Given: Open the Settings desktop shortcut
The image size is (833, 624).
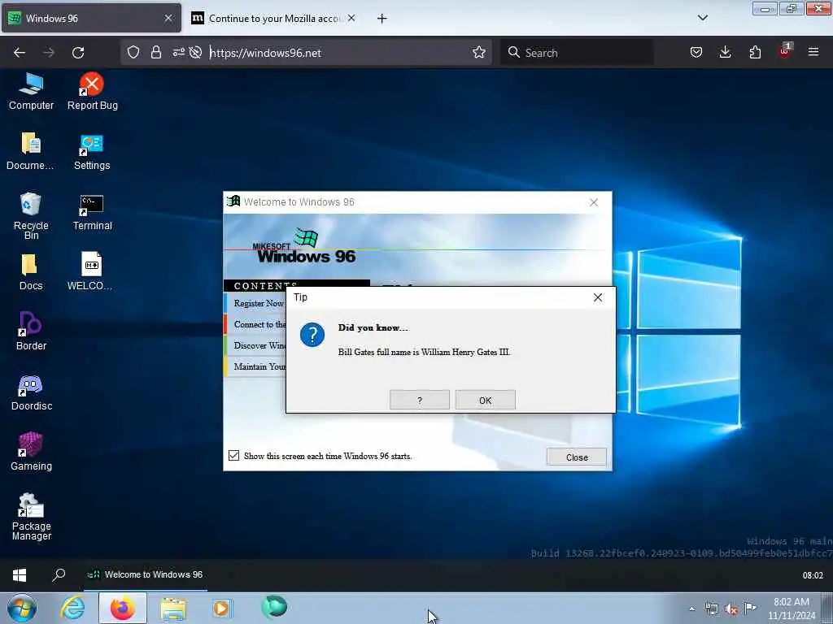Looking at the screenshot, I should point(92,151).
